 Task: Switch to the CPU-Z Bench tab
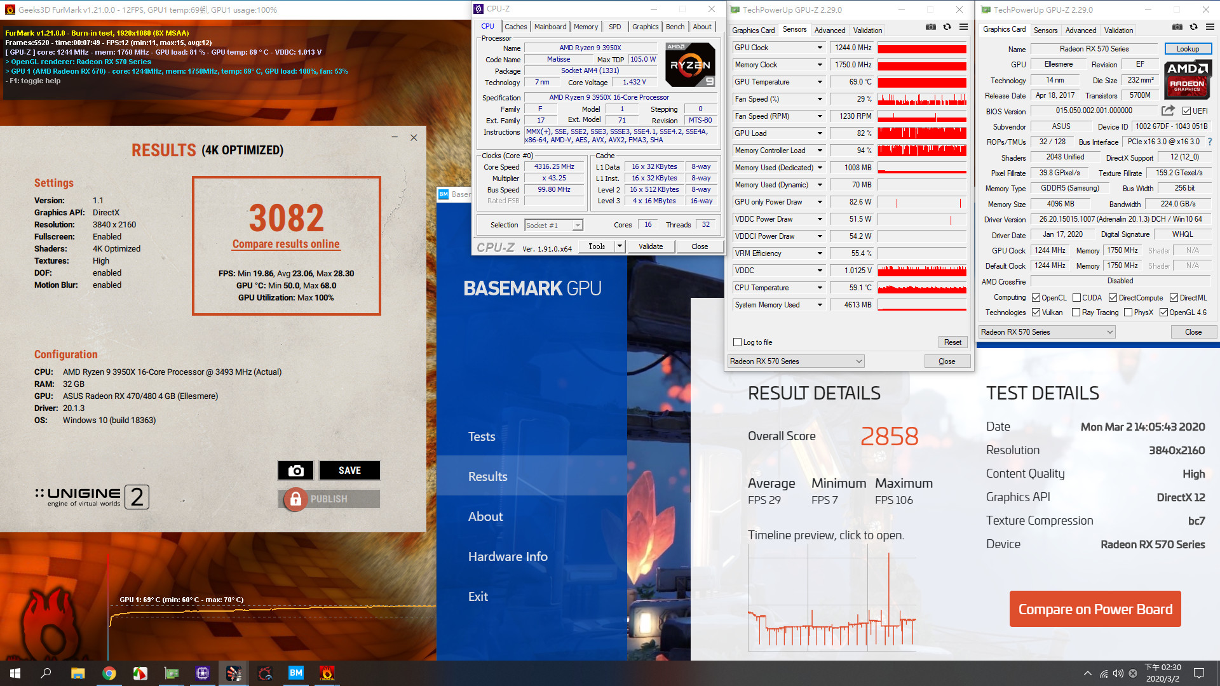[x=675, y=27]
